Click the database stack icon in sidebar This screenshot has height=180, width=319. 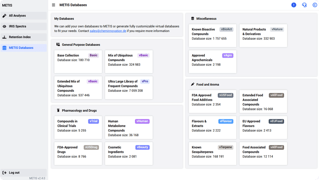click(5, 48)
